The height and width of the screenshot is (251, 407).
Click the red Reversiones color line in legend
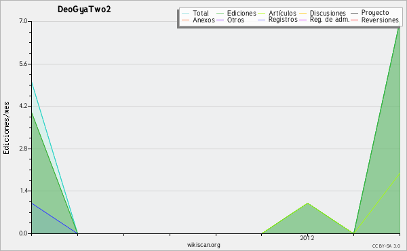(355, 20)
